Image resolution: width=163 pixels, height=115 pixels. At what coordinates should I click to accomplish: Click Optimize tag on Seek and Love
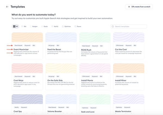tap(85, 108)
